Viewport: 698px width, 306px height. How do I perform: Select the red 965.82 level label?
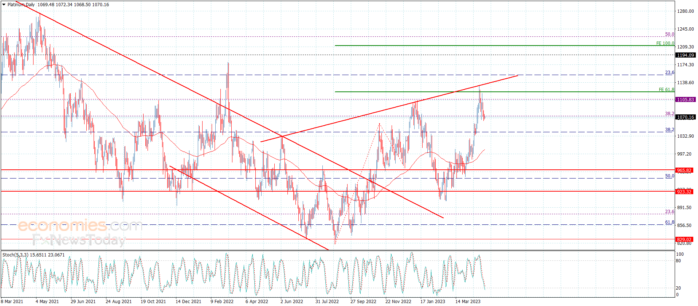pyautogui.click(x=684, y=170)
